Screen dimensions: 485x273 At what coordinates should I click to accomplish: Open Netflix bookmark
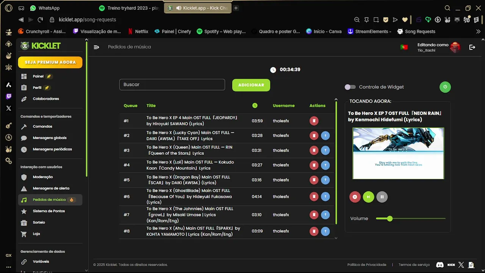(138, 31)
